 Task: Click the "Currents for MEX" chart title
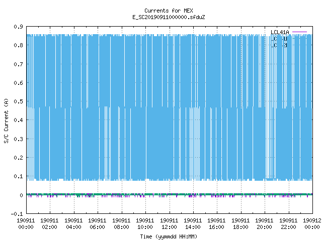169,11
